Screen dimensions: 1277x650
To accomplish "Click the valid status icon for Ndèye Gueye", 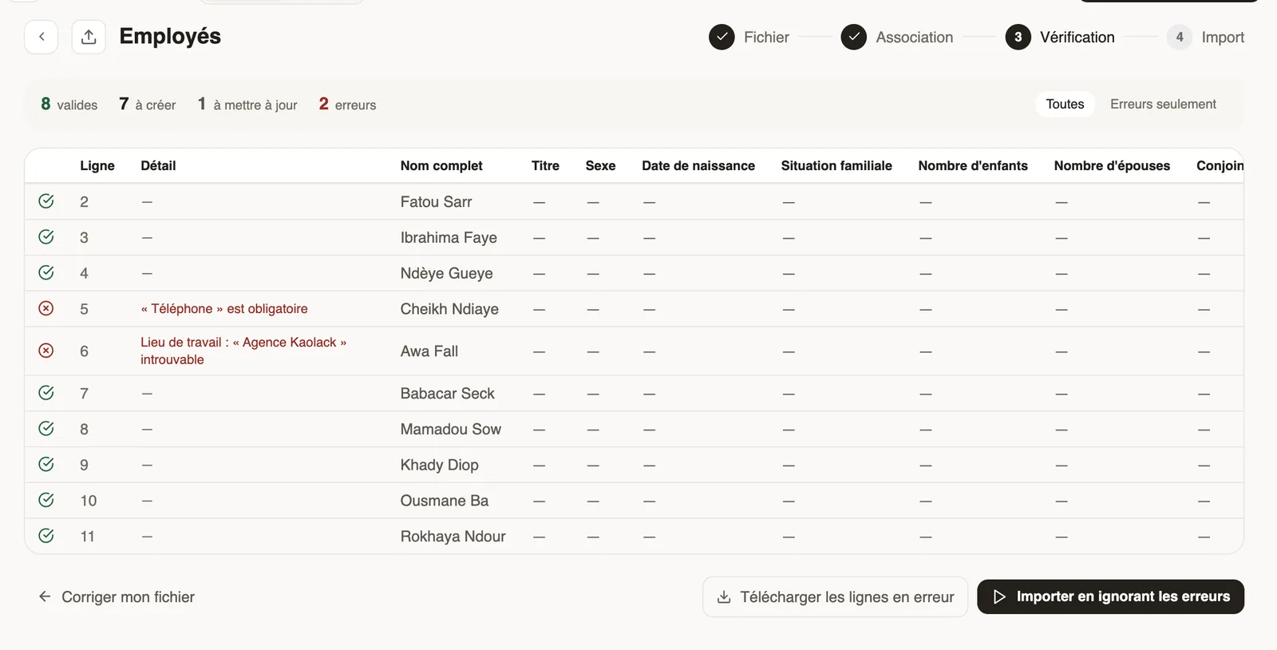I will (x=46, y=273).
